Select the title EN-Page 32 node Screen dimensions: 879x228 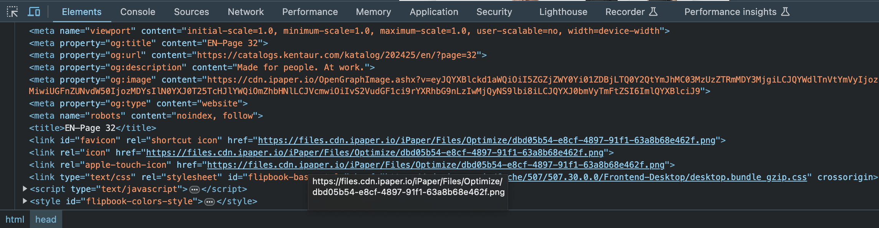(x=93, y=128)
